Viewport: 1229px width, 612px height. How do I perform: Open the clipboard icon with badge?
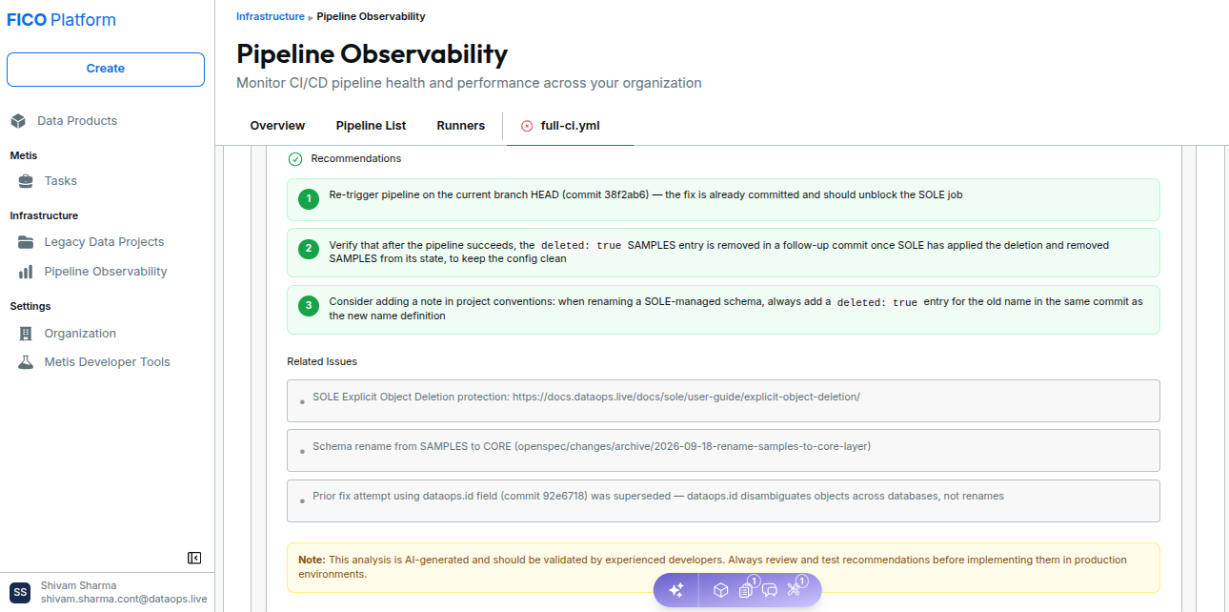pos(747,589)
